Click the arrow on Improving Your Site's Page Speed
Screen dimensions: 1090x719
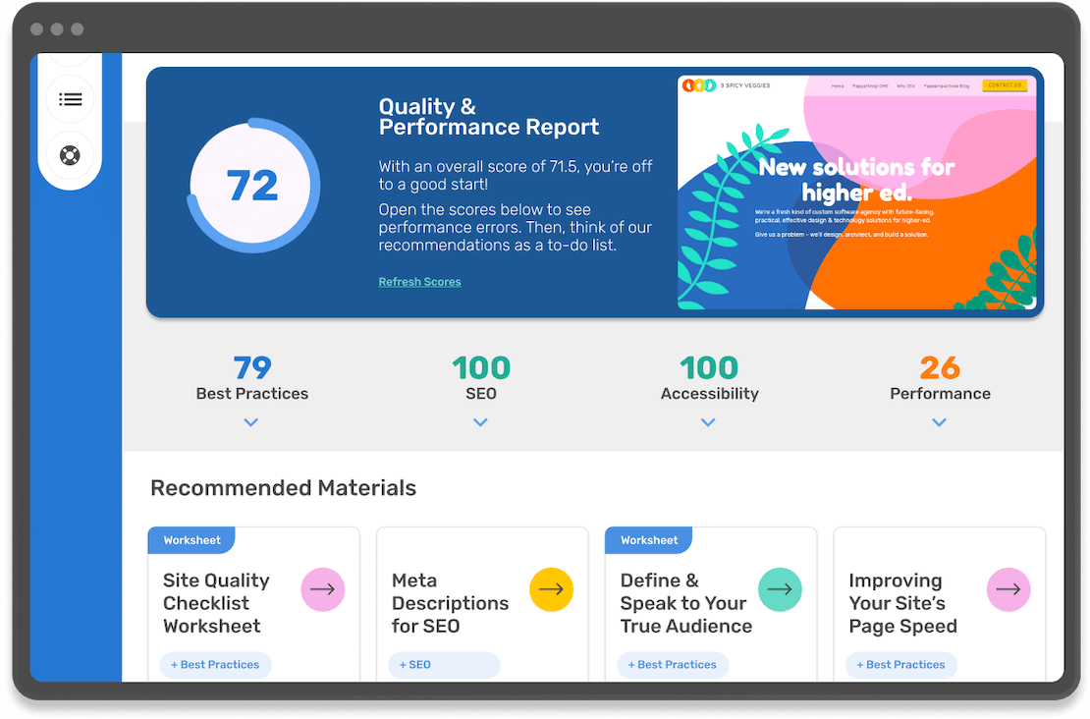click(1008, 589)
